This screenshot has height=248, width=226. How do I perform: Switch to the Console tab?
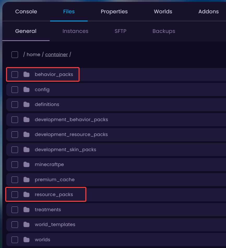coord(26,11)
